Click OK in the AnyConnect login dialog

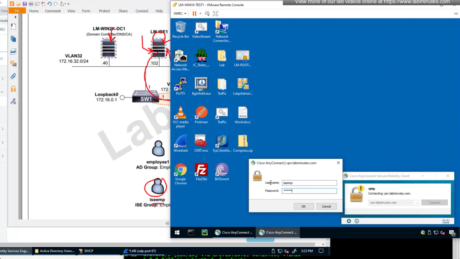[x=303, y=206]
